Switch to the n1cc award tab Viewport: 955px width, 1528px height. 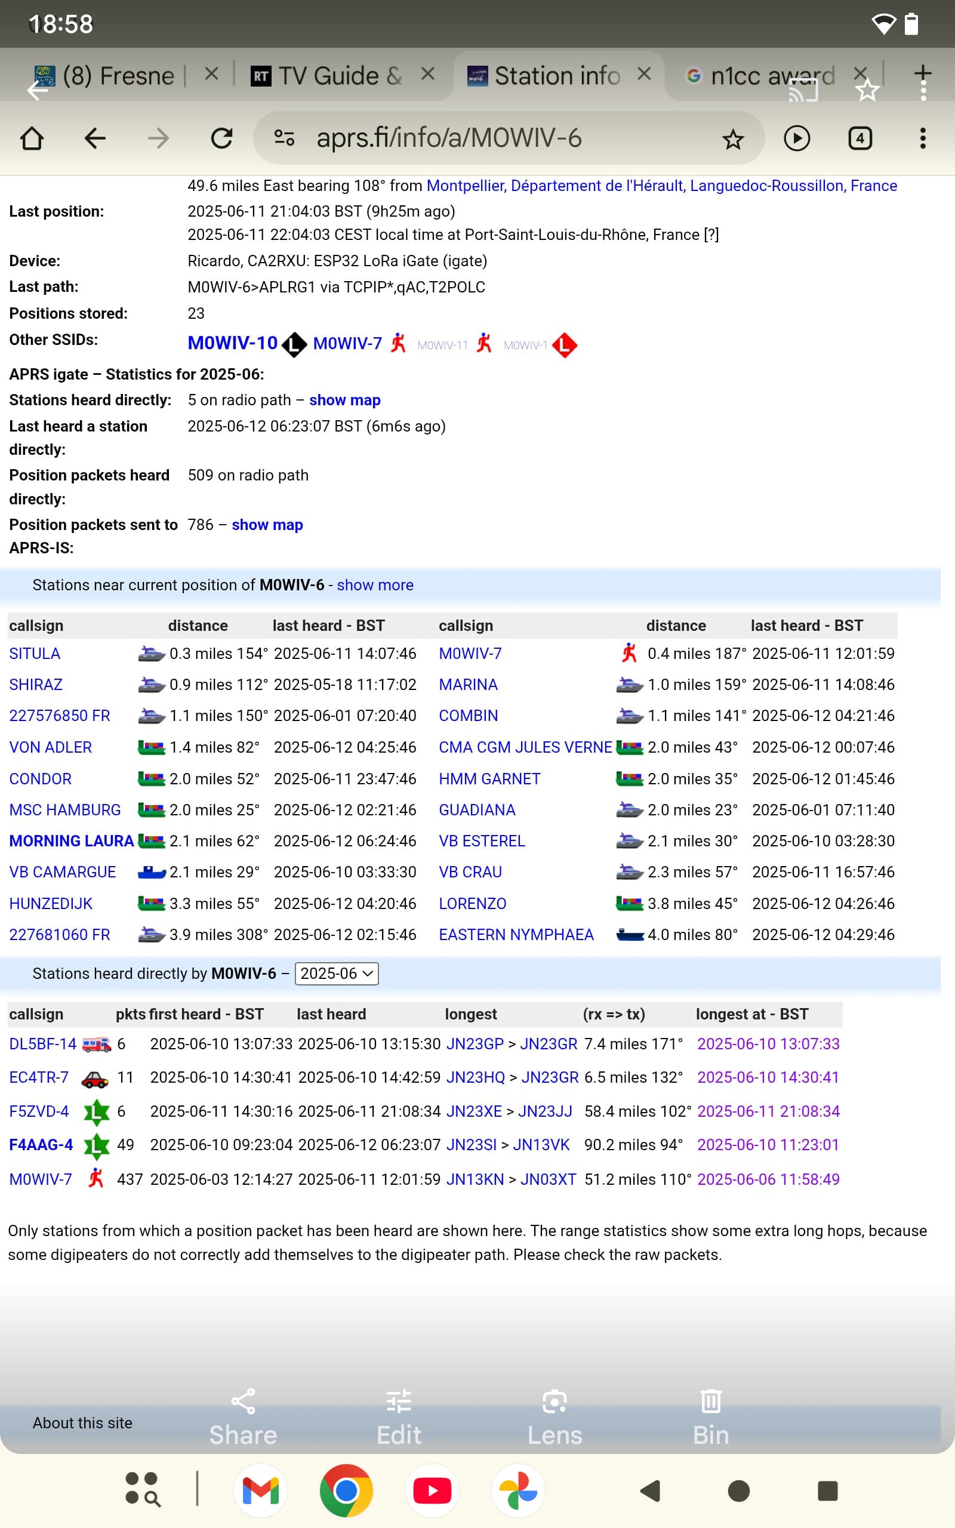tap(761, 76)
